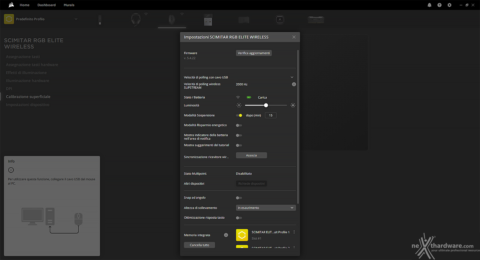The height and width of the screenshot is (260, 480).
Task: Click Cancella tutto button
Action: pos(199,245)
